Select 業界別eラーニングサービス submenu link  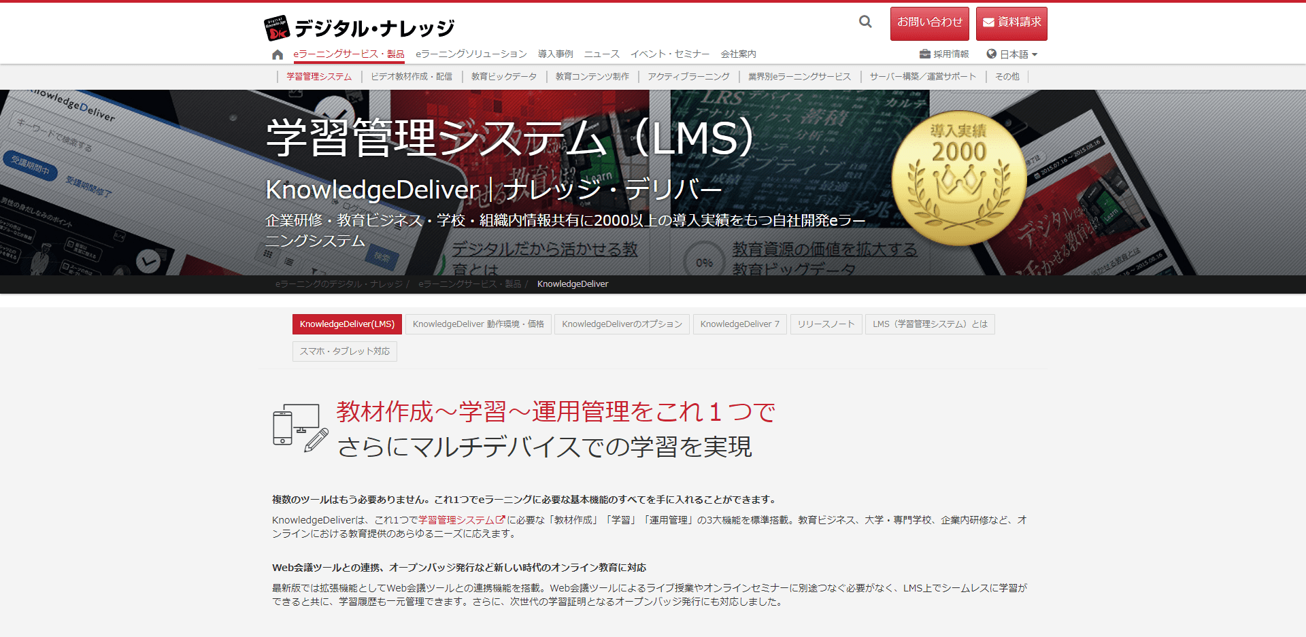(x=799, y=77)
